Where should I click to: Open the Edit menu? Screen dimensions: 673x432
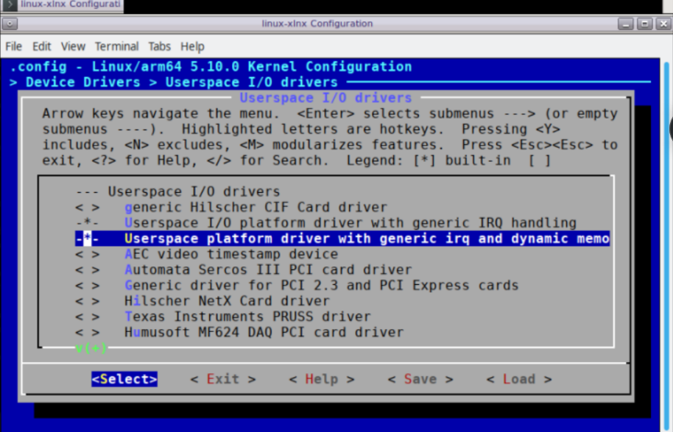[x=42, y=46]
